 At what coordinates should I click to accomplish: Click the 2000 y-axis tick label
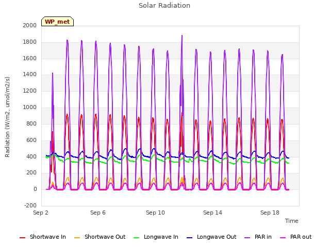tap(30, 25)
